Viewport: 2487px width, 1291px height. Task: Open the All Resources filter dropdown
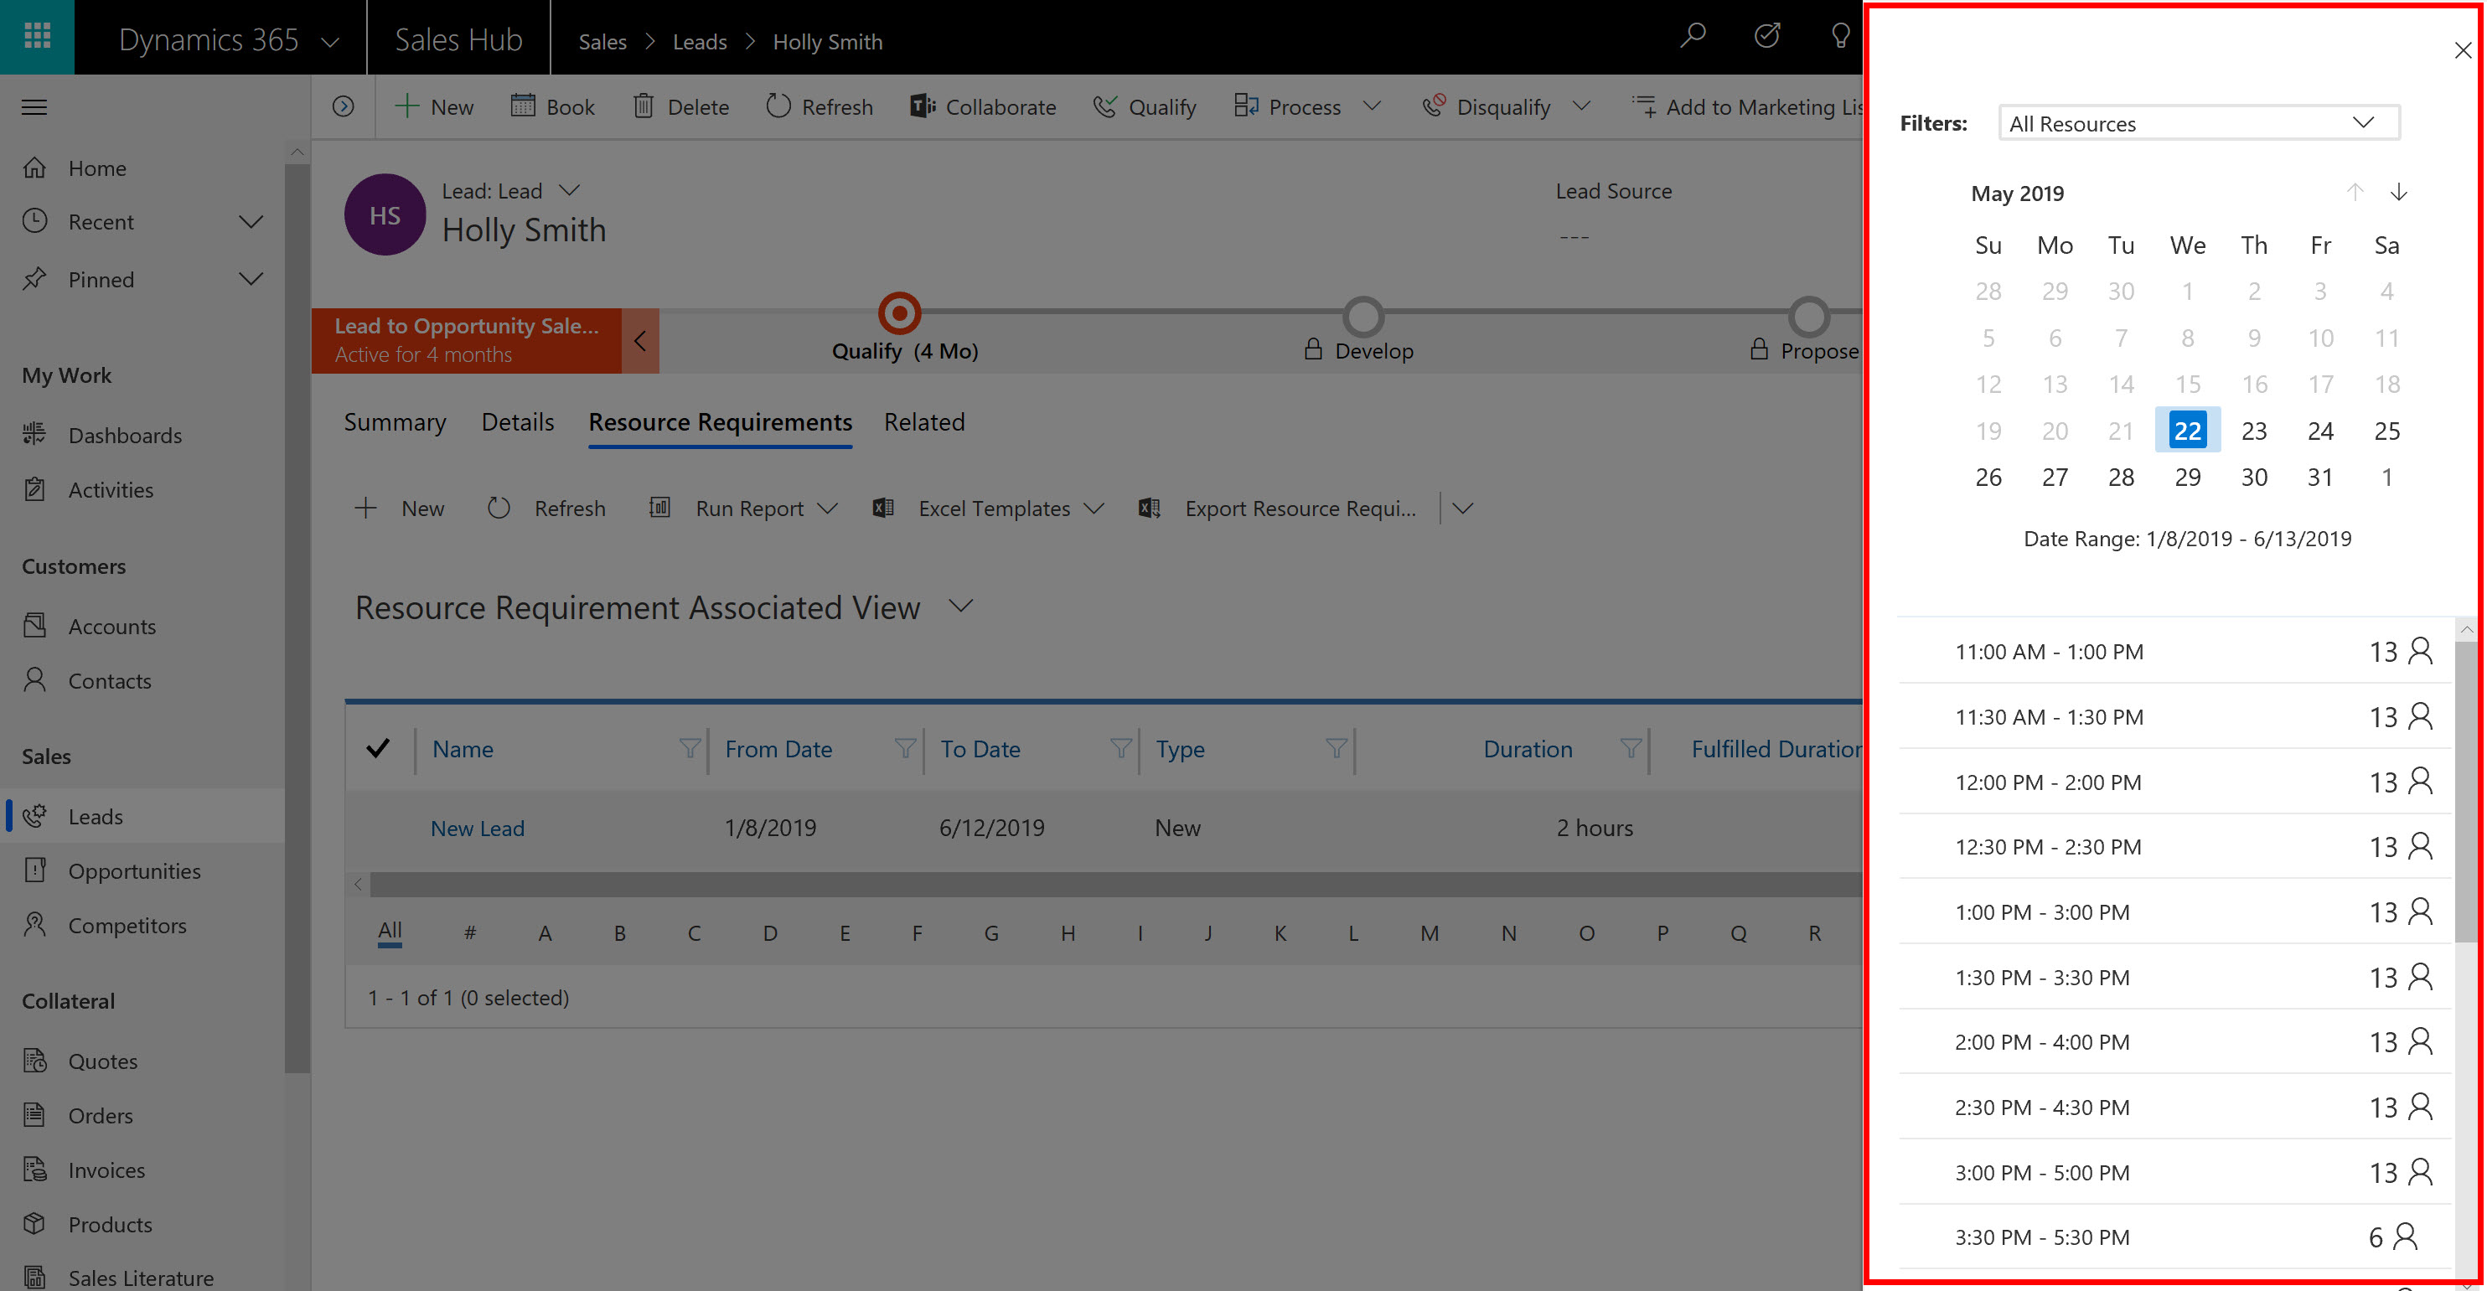click(2199, 122)
